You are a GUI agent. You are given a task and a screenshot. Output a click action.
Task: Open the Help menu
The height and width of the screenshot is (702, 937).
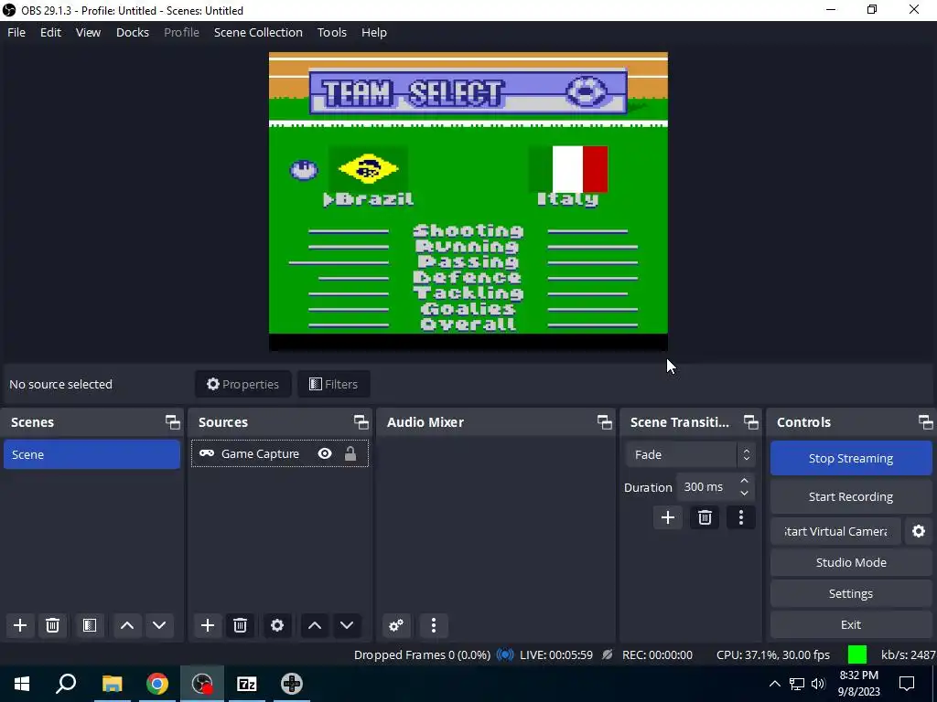(374, 32)
